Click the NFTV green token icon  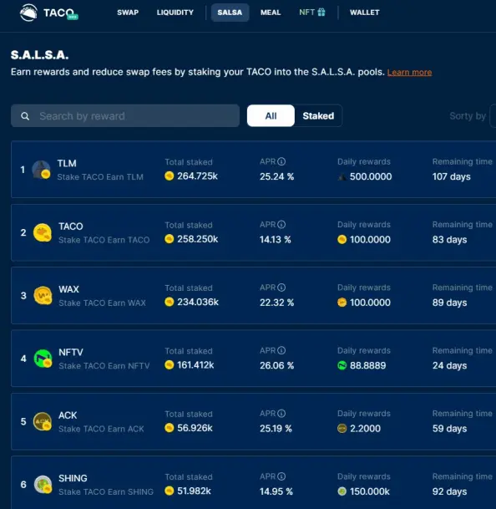(43, 359)
